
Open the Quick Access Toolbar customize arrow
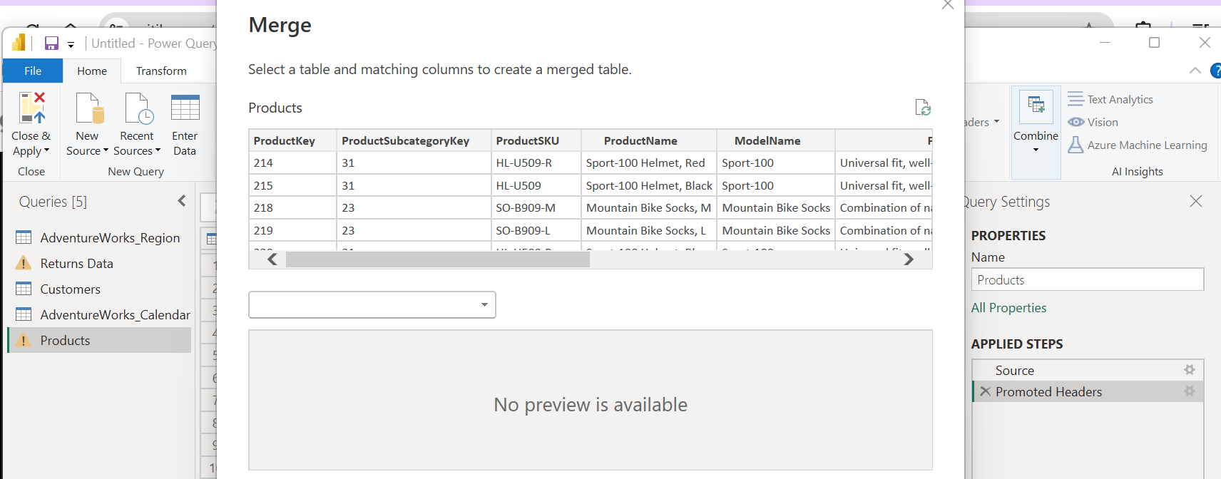[x=71, y=45]
